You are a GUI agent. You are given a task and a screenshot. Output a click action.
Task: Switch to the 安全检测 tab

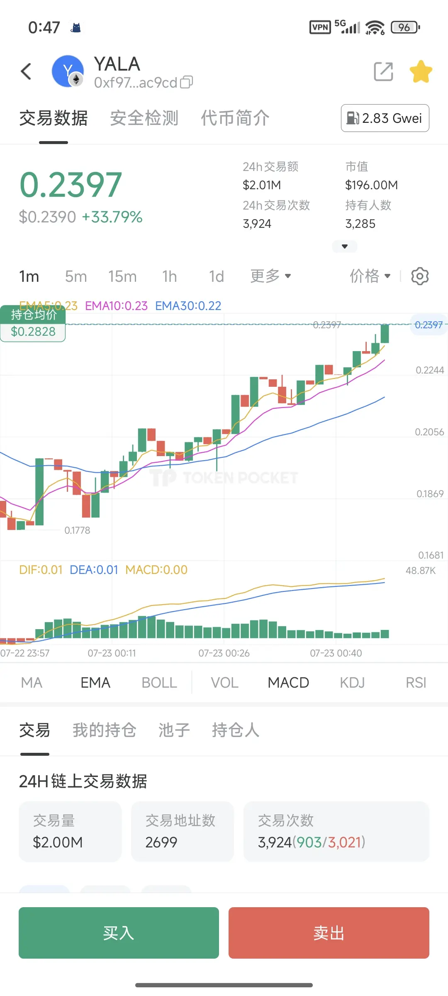point(144,118)
